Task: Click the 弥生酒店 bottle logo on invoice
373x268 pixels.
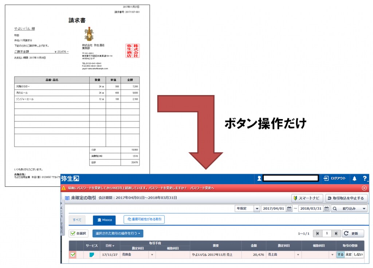Action: tap(89, 34)
